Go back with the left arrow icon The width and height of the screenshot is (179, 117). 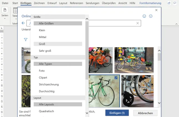23,23
